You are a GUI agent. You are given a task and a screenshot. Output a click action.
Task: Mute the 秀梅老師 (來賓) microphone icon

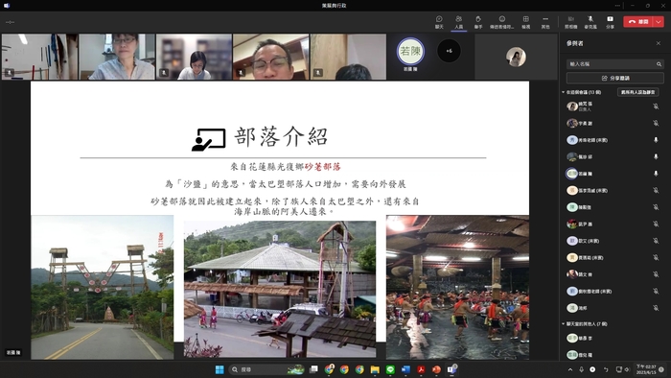[656, 139]
